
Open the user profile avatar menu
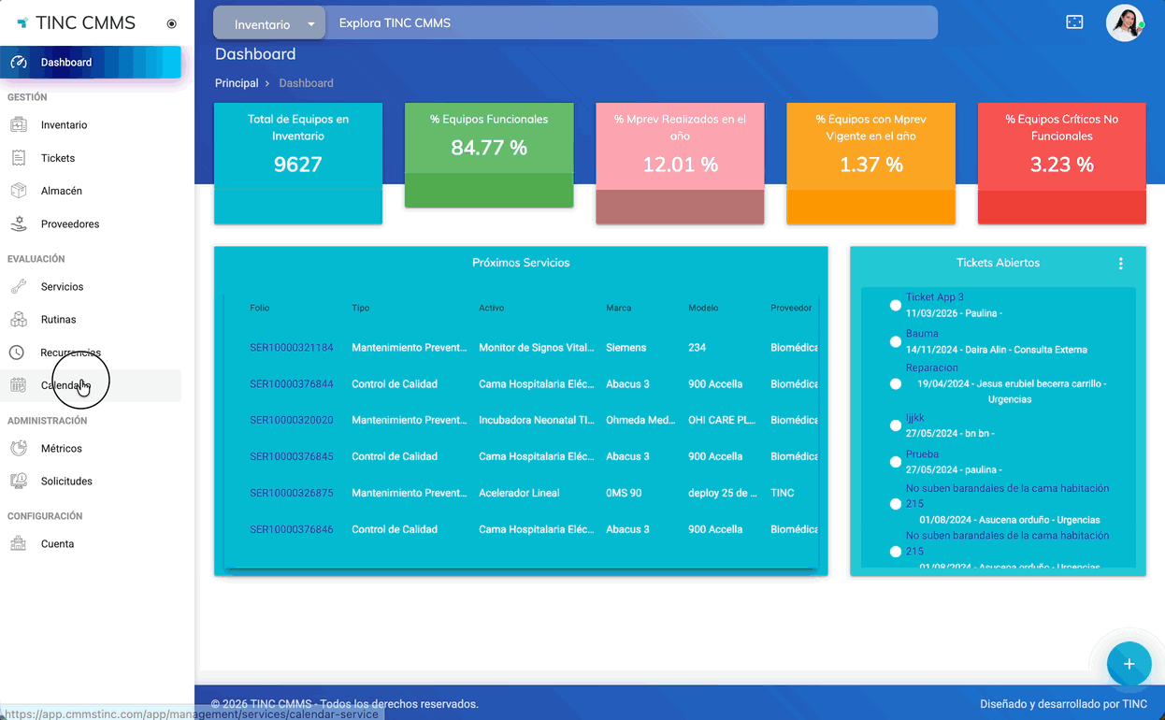[1125, 22]
